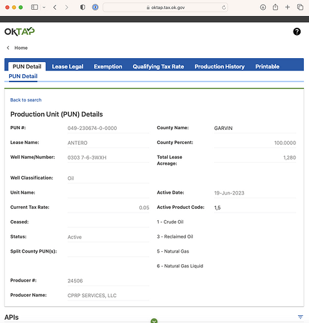Follow the Back to search link
This screenshot has width=309, height=323.
point(26,100)
